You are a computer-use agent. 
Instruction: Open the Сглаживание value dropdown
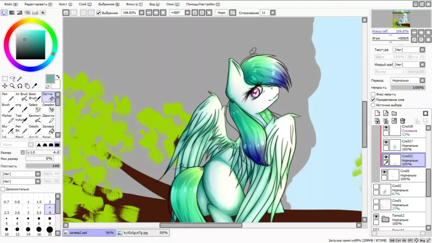pyautogui.click(x=273, y=13)
